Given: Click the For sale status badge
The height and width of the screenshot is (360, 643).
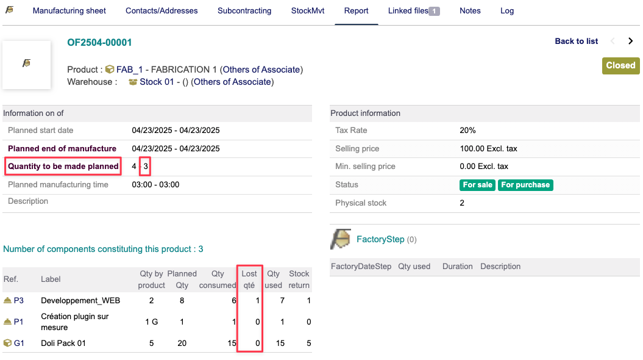Looking at the screenshot, I should [x=478, y=185].
